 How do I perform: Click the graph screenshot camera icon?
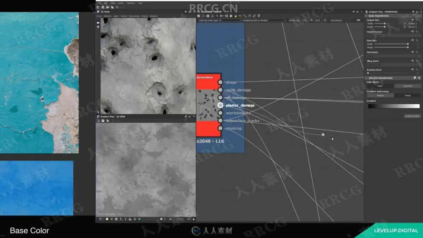click(208, 16)
